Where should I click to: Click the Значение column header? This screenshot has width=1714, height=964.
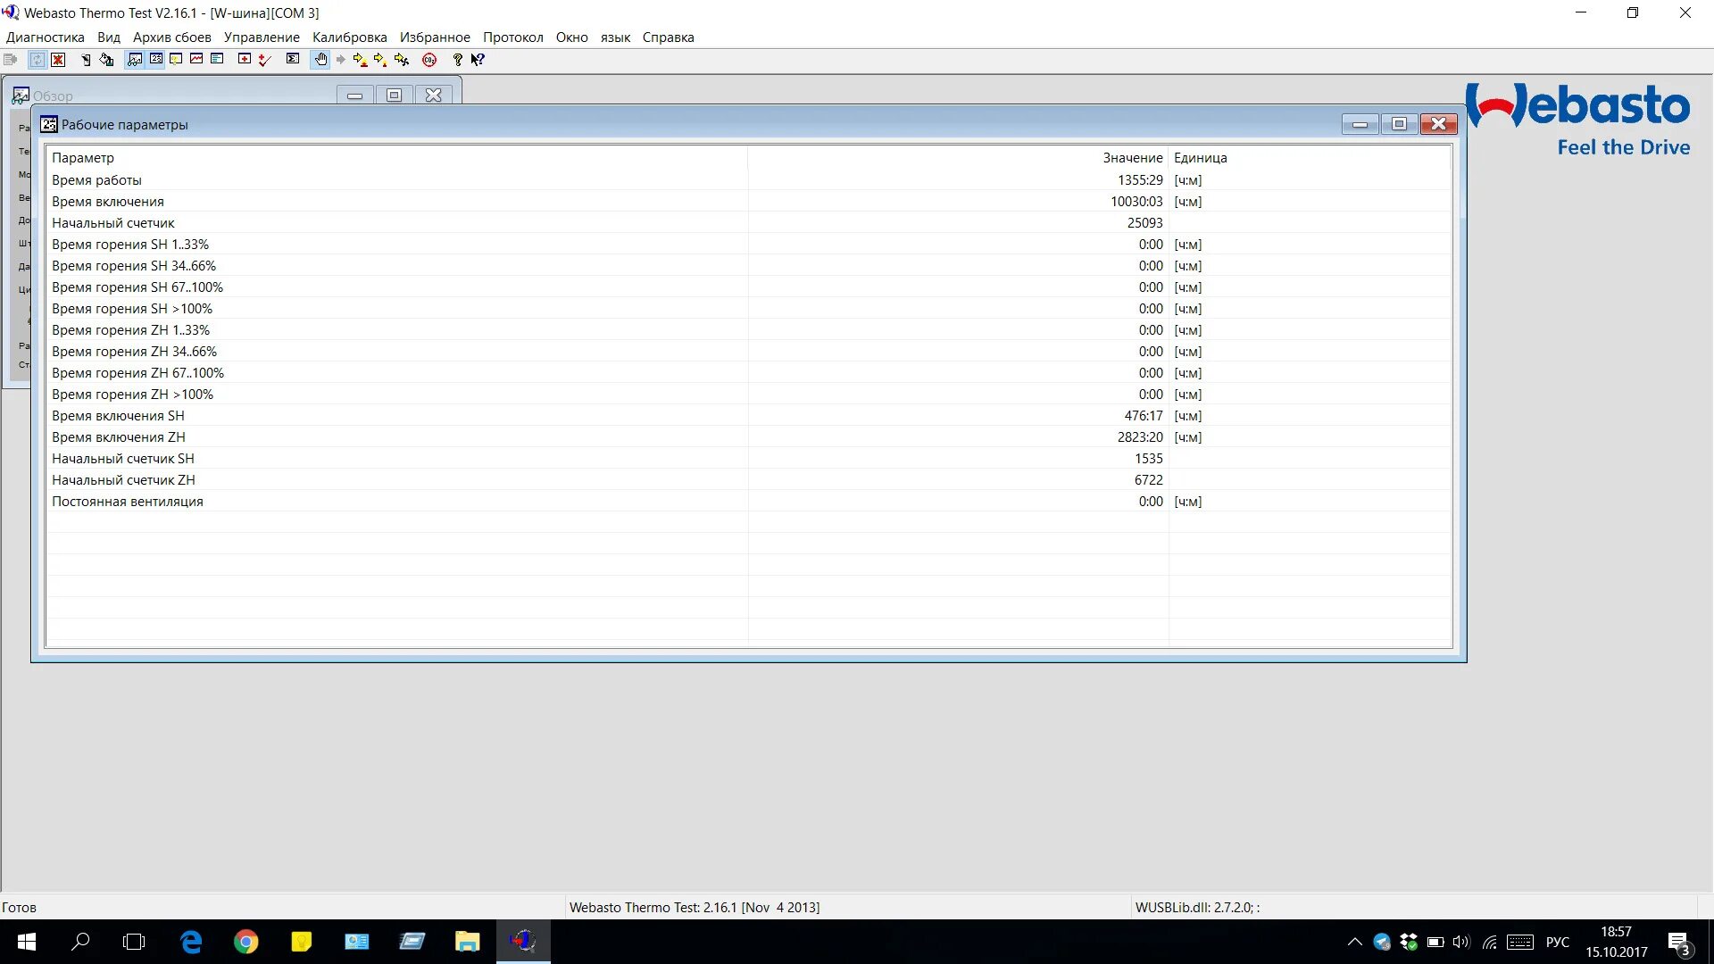(1132, 158)
